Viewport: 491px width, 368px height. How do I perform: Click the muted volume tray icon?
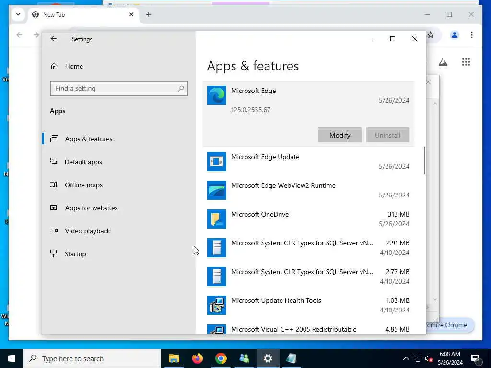[x=429, y=358]
